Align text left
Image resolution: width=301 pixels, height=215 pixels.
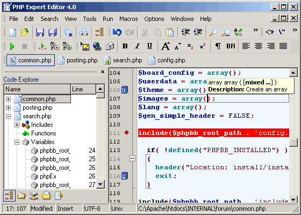coord(246,46)
